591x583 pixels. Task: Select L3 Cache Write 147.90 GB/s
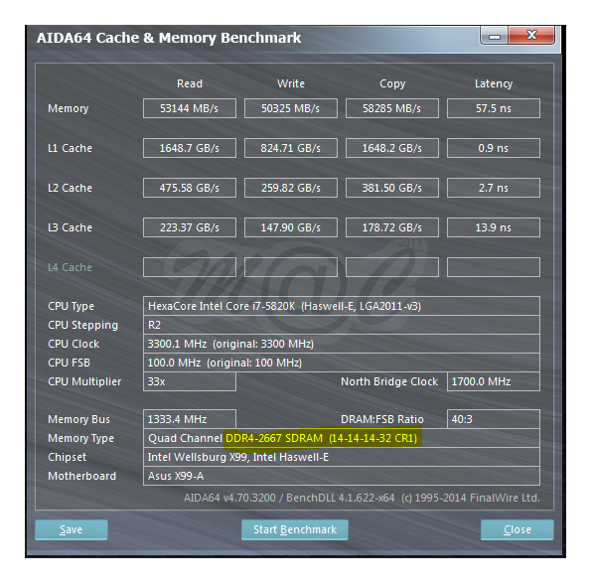[x=291, y=227]
